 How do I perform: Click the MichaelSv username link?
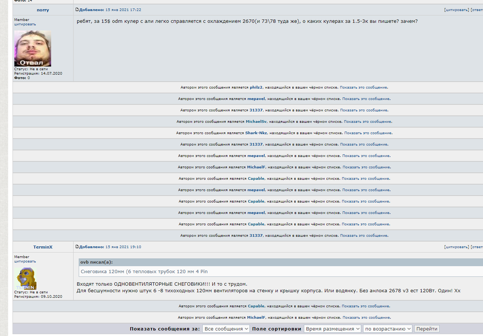[x=256, y=122]
